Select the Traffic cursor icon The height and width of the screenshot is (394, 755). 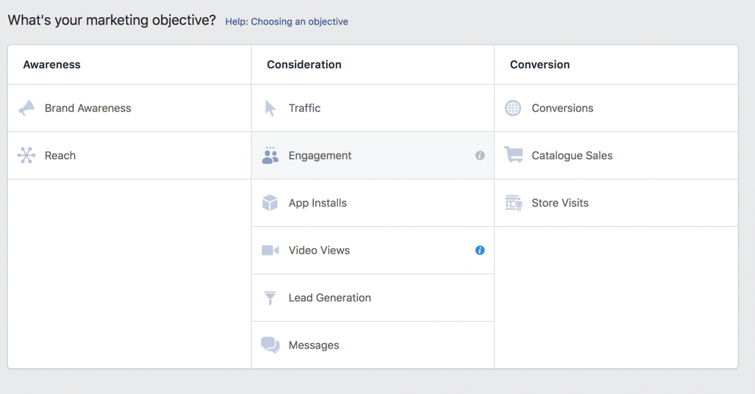[270, 108]
